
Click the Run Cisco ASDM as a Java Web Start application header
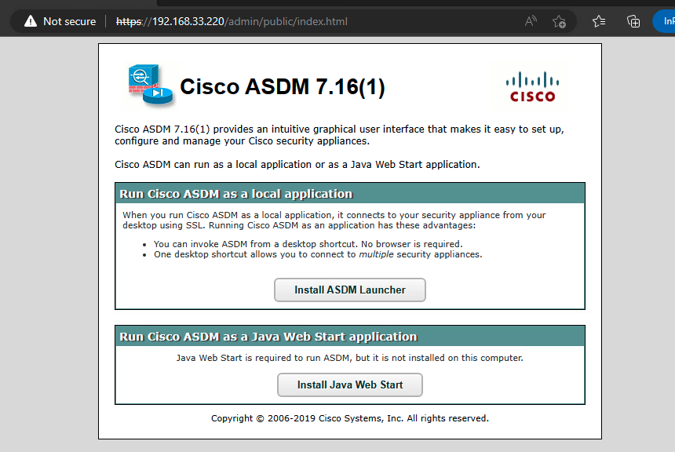350,336
